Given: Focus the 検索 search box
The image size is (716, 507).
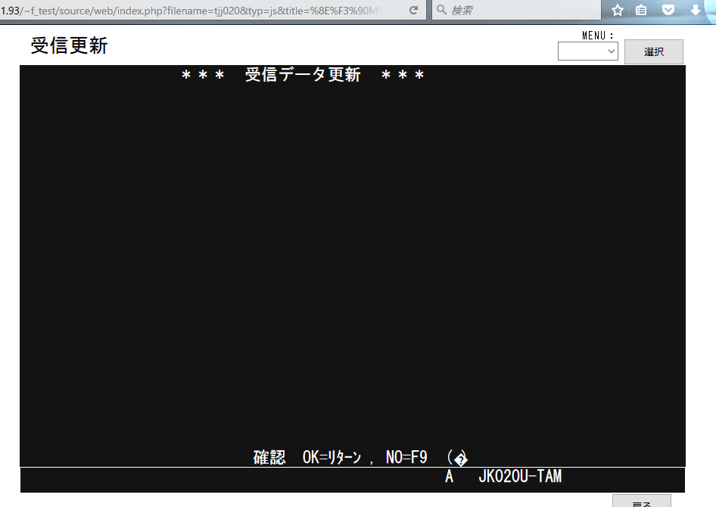Looking at the screenshot, I should pos(522,10).
